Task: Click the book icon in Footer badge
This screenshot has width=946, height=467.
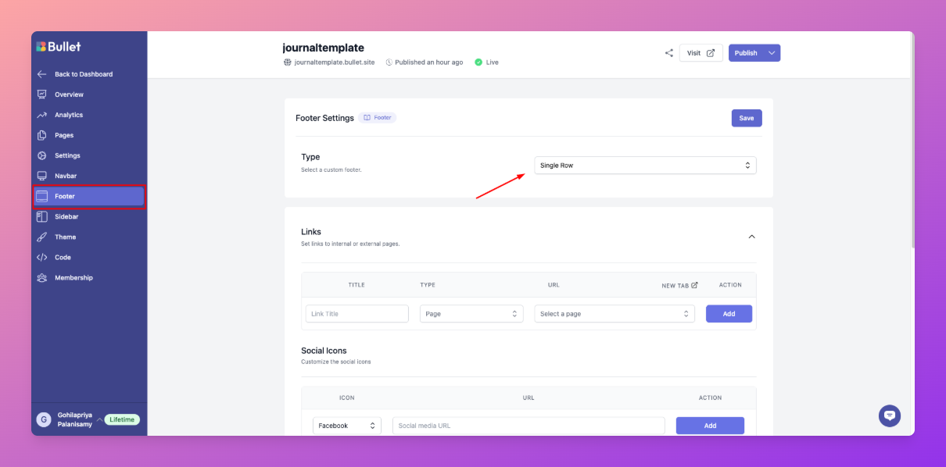Action: pyautogui.click(x=367, y=118)
